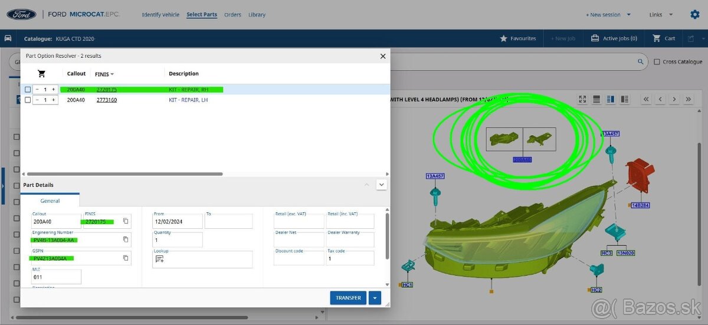Copy the Engineering Number value
Viewport: 708px width, 325px height.
(x=126, y=239)
